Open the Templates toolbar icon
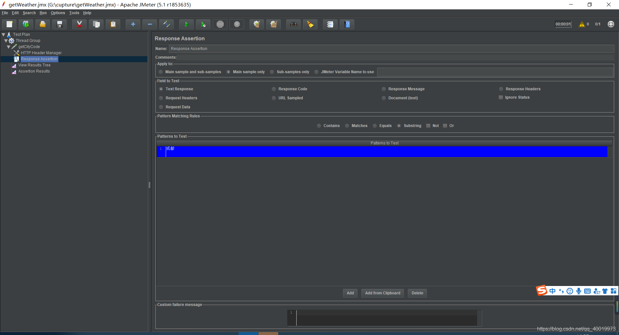This screenshot has height=335, width=619. pos(26,24)
